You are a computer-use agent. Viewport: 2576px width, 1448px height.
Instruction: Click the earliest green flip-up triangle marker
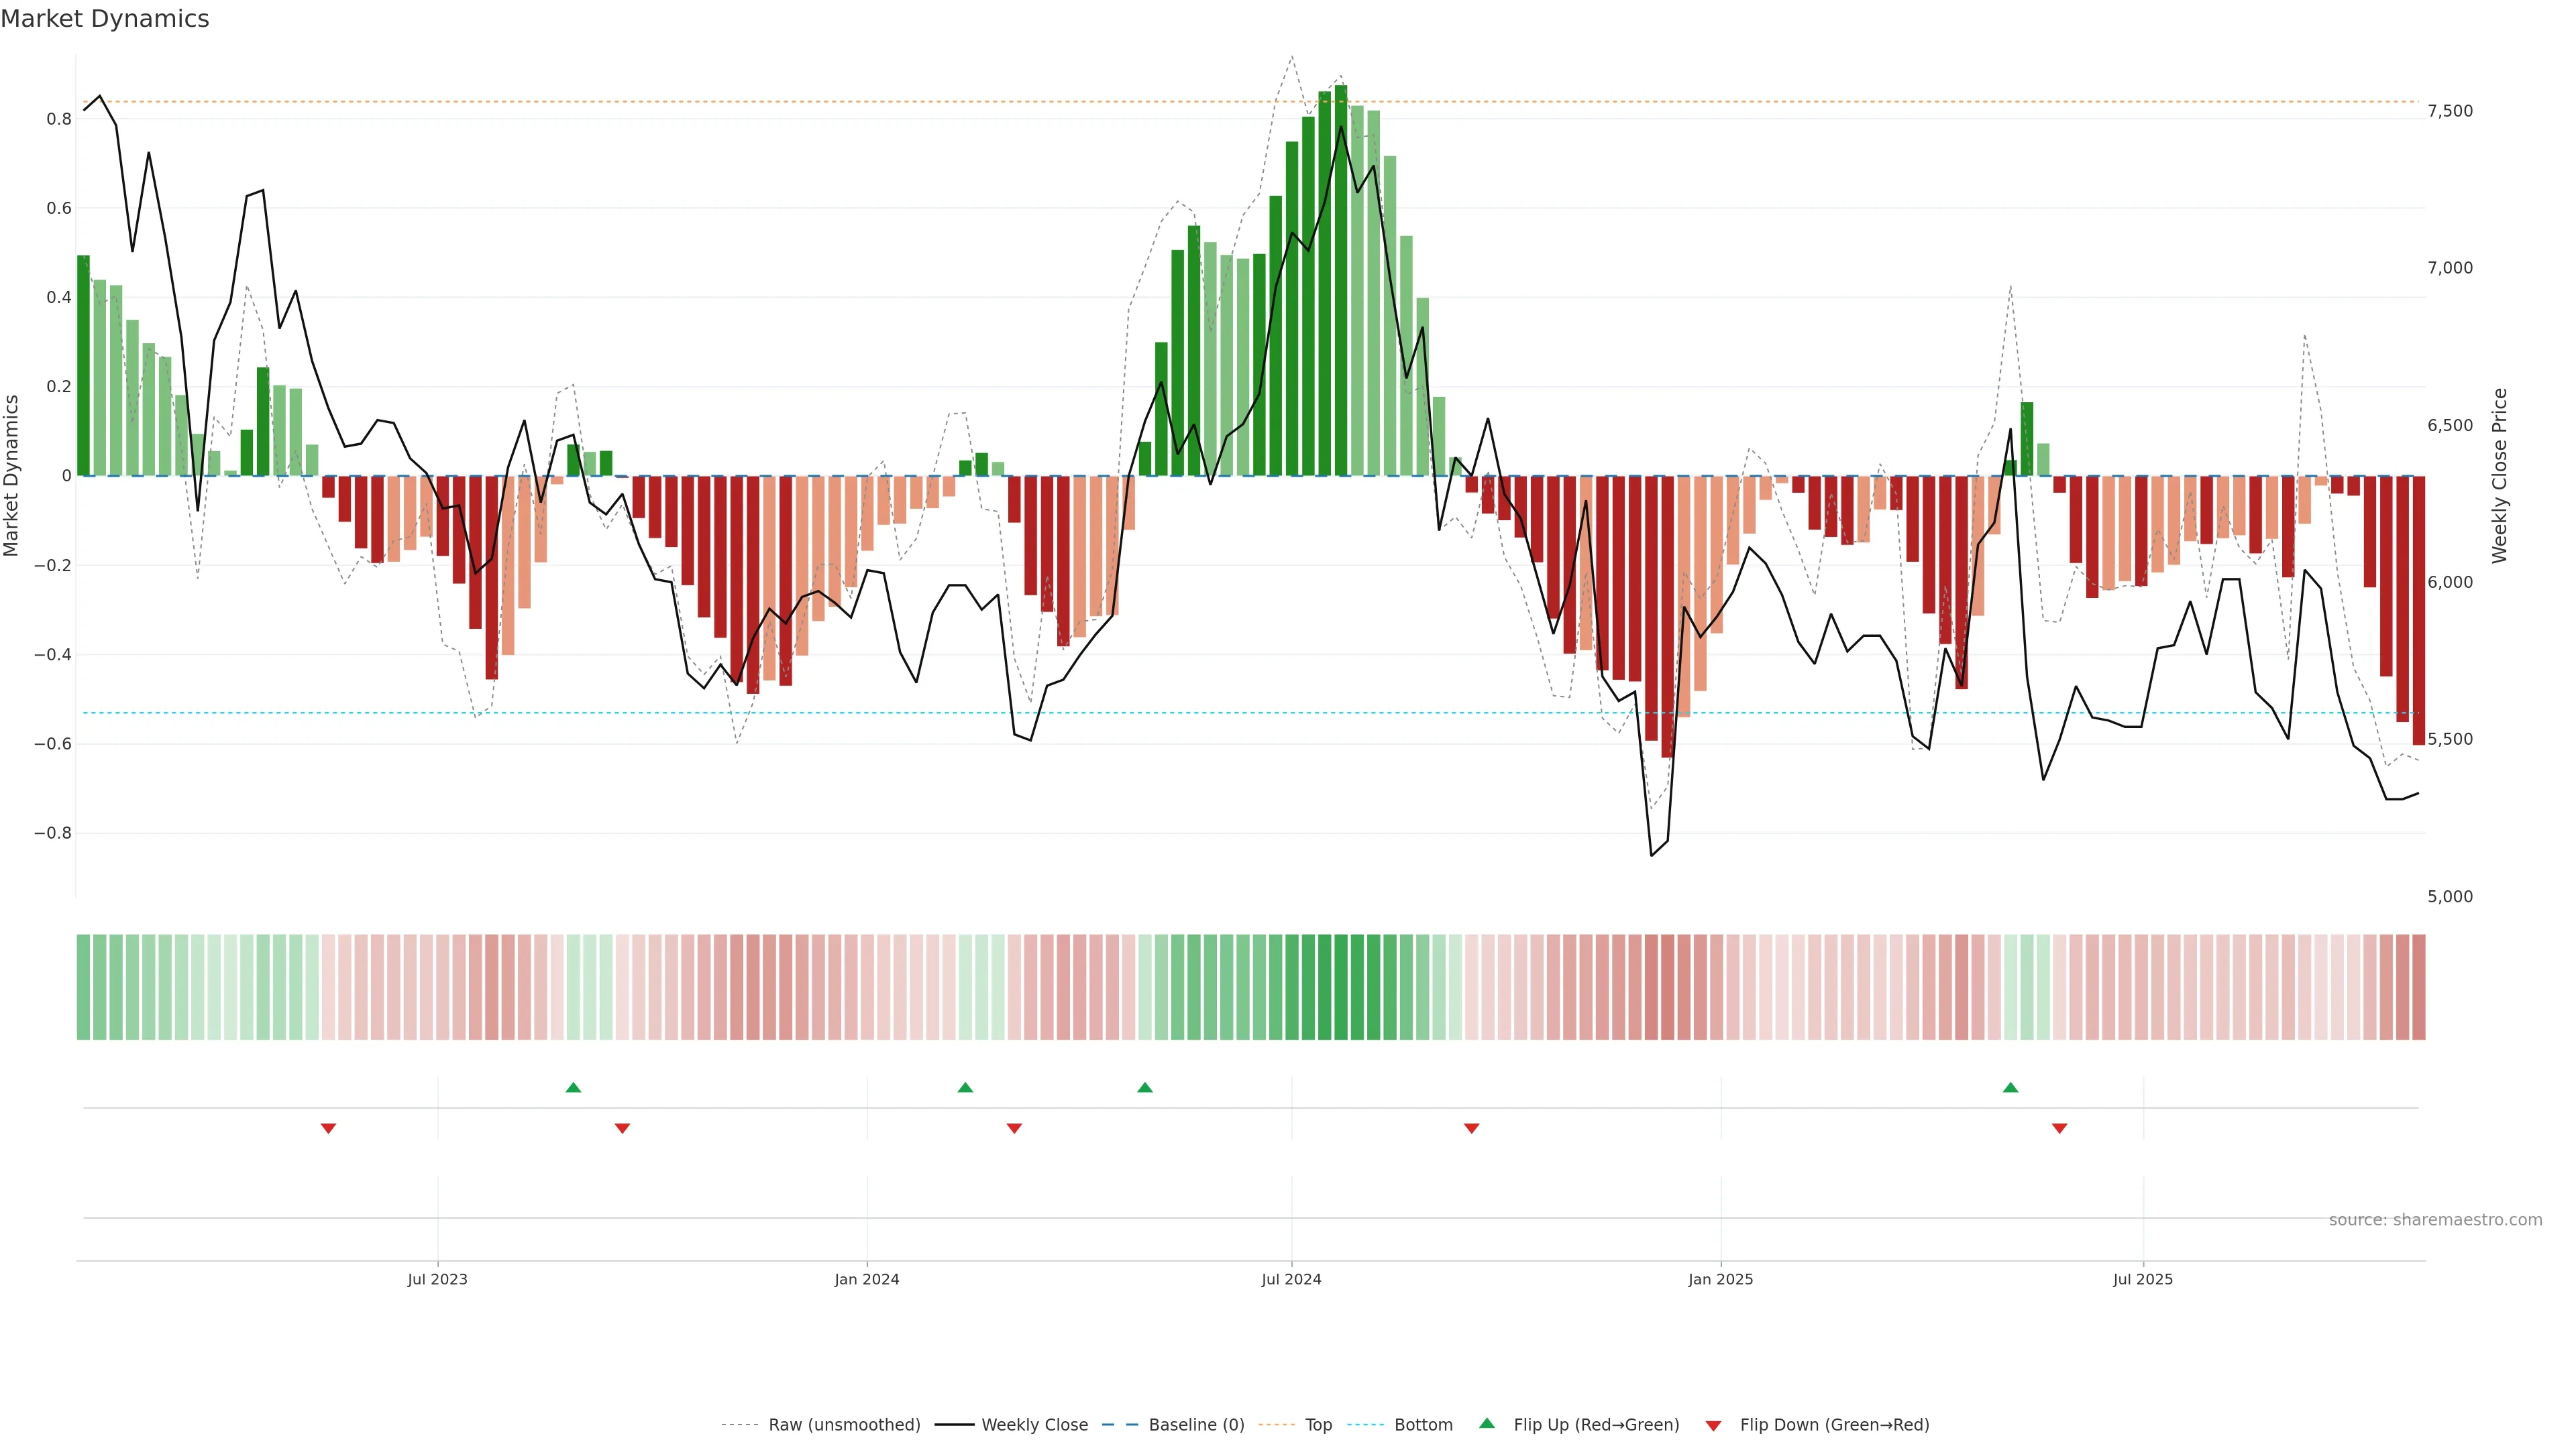(573, 1087)
